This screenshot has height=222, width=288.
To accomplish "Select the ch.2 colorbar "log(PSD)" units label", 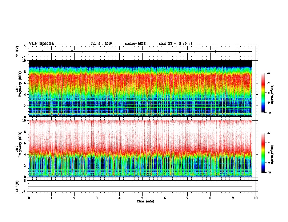I will tap(272, 154).
